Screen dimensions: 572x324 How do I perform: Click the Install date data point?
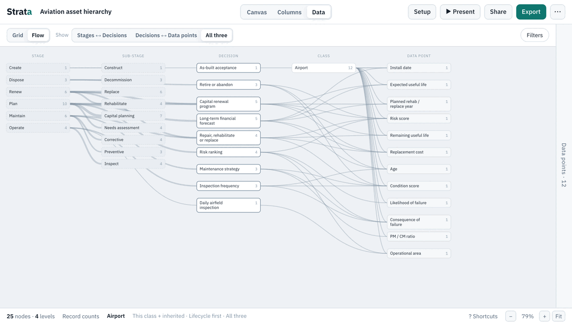[x=419, y=68]
